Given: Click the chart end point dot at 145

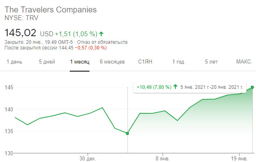Looking at the screenshot, I should pyautogui.click(x=252, y=87).
